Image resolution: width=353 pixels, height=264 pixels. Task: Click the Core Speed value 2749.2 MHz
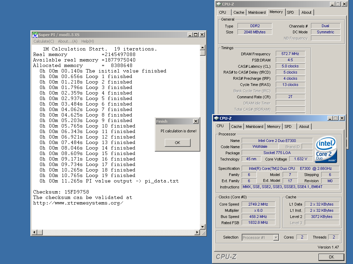click(x=258, y=204)
